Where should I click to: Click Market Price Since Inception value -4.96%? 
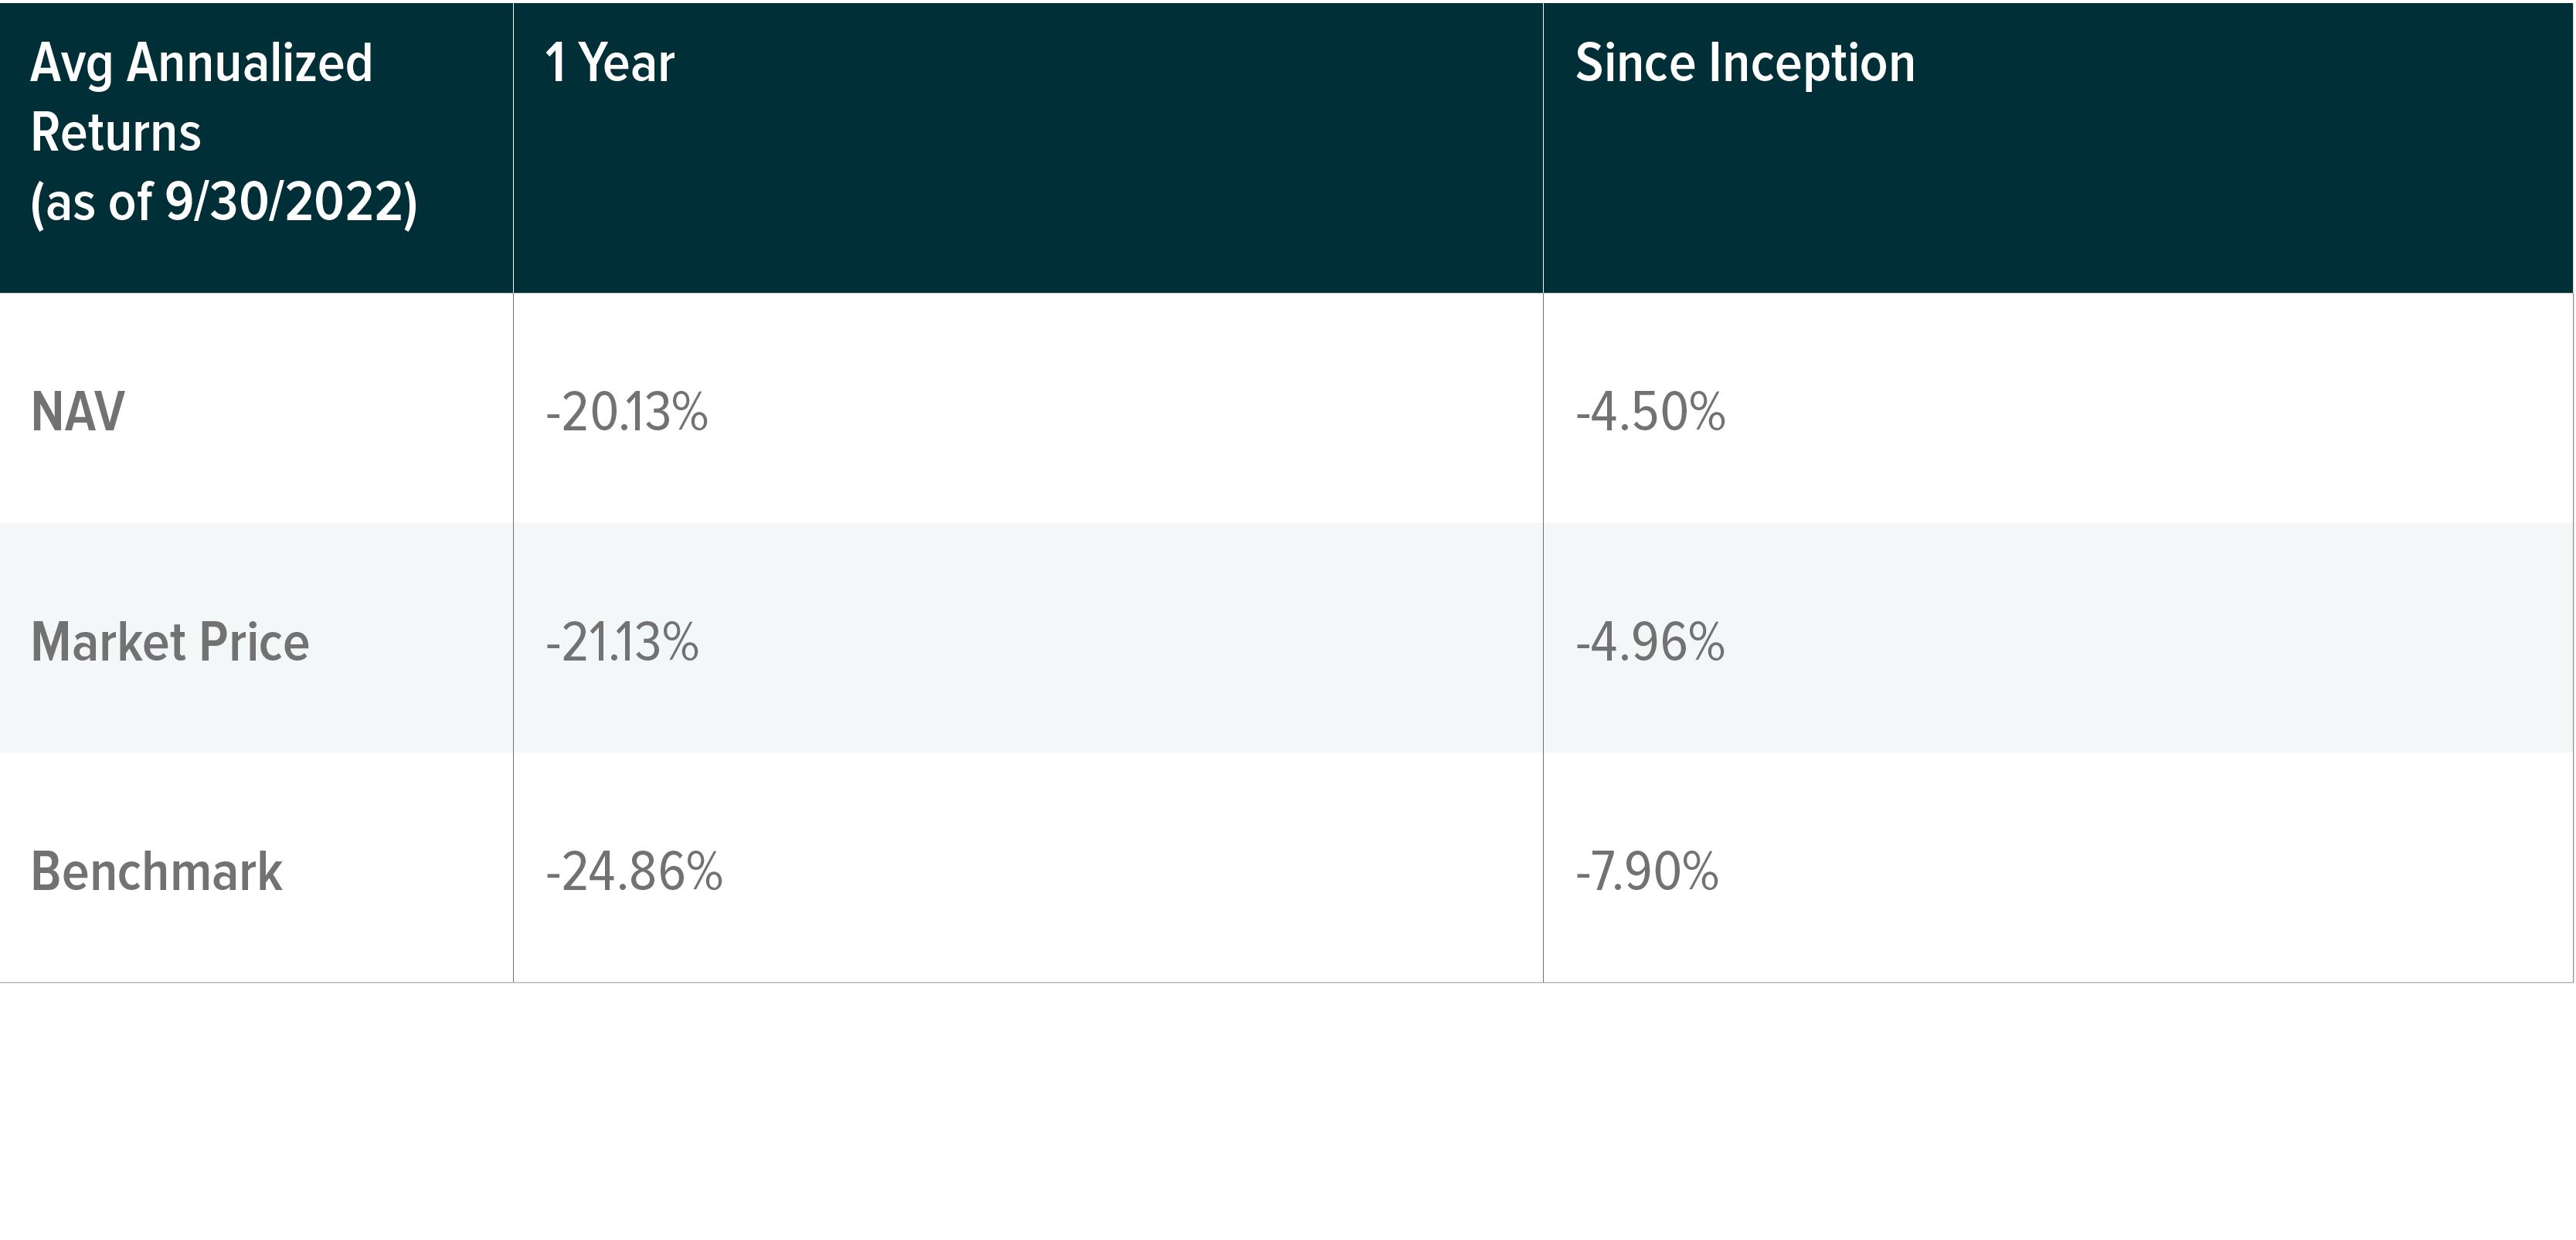[x=1649, y=642]
